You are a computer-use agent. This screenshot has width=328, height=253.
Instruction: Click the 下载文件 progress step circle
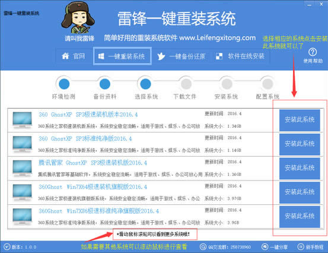point(186,84)
